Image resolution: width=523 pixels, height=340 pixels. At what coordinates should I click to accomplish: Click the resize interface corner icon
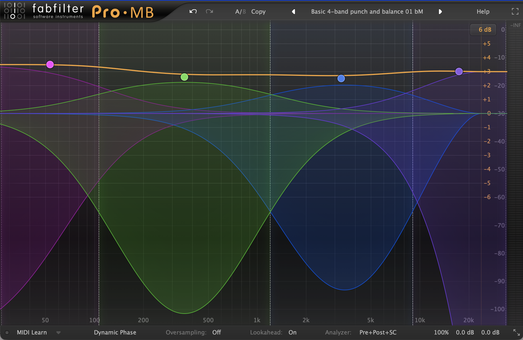tap(517, 332)
